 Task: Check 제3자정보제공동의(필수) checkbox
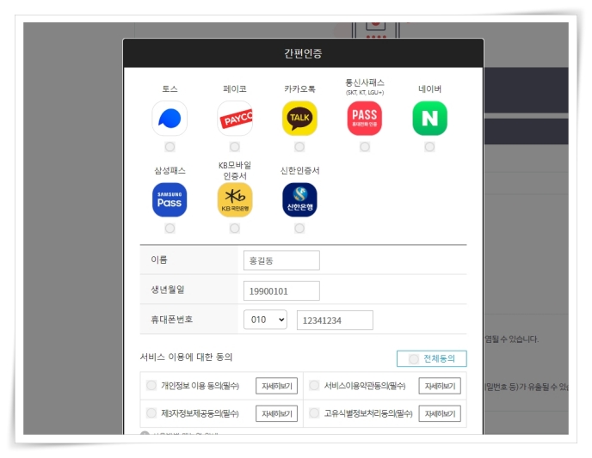pos(151,413)
